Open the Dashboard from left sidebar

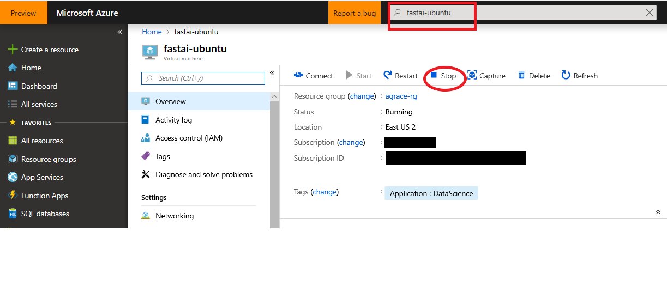coord(39,86)
